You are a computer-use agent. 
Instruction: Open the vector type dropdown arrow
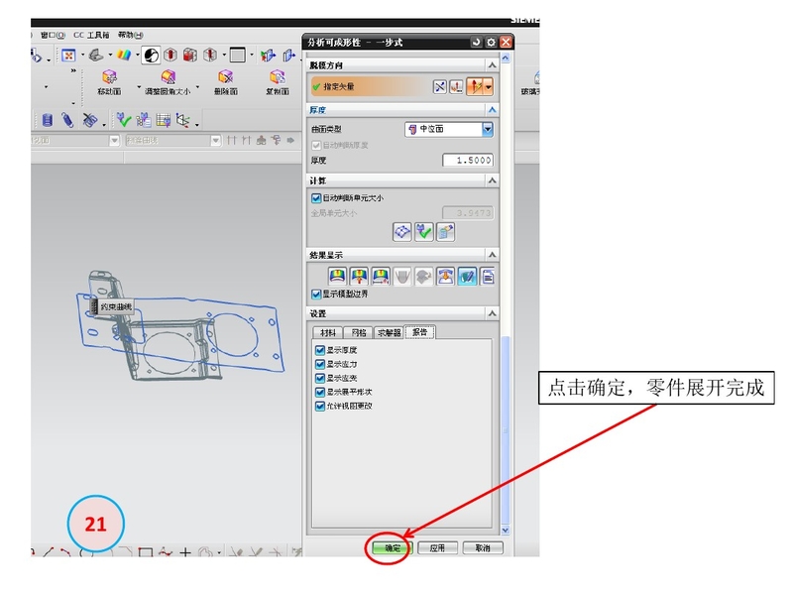(488, 87)
